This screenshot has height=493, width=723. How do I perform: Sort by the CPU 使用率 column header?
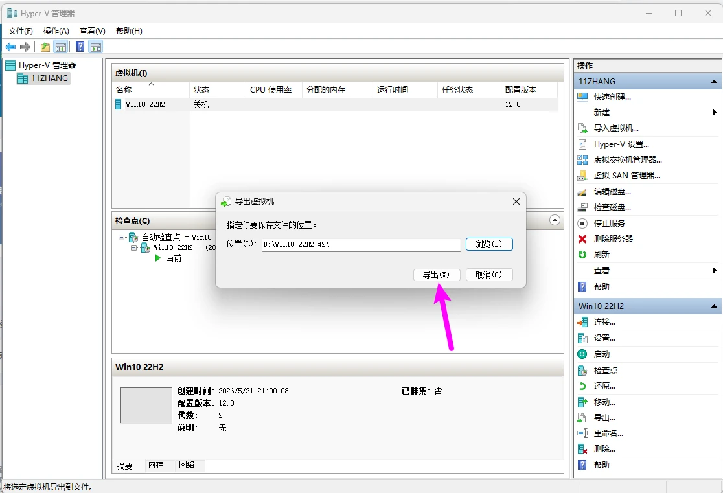click(x=274, y=90)
